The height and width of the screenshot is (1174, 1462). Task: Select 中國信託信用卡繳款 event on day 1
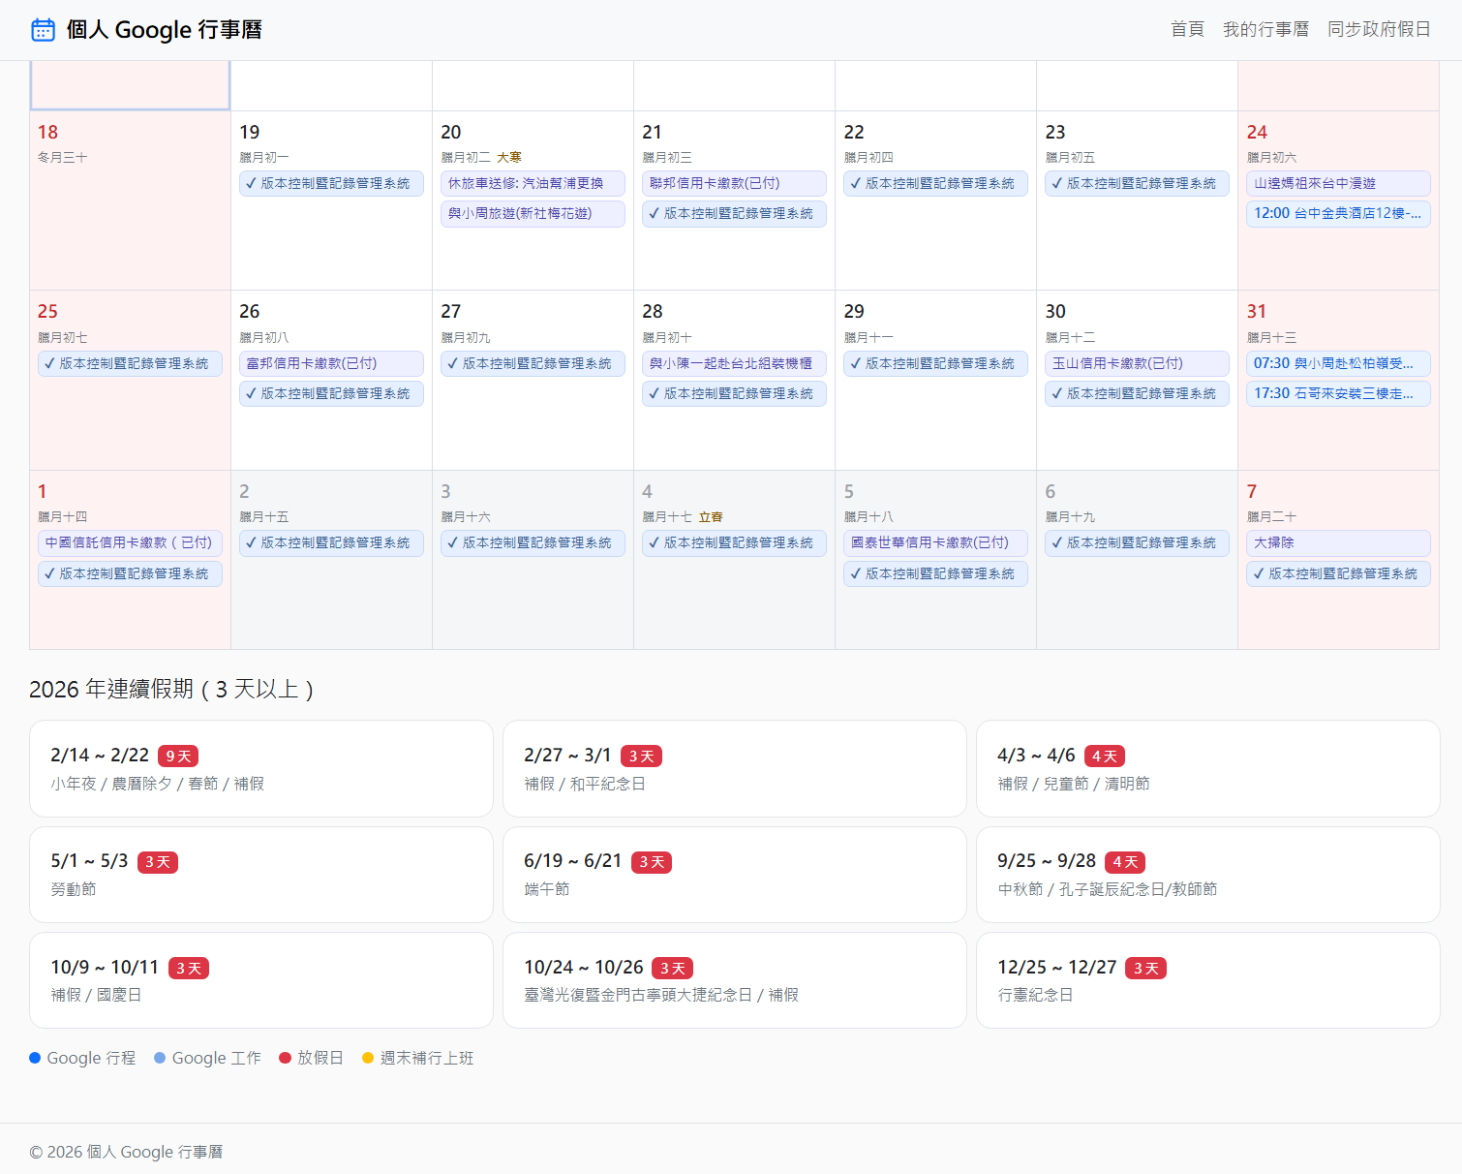pos(130,542)
